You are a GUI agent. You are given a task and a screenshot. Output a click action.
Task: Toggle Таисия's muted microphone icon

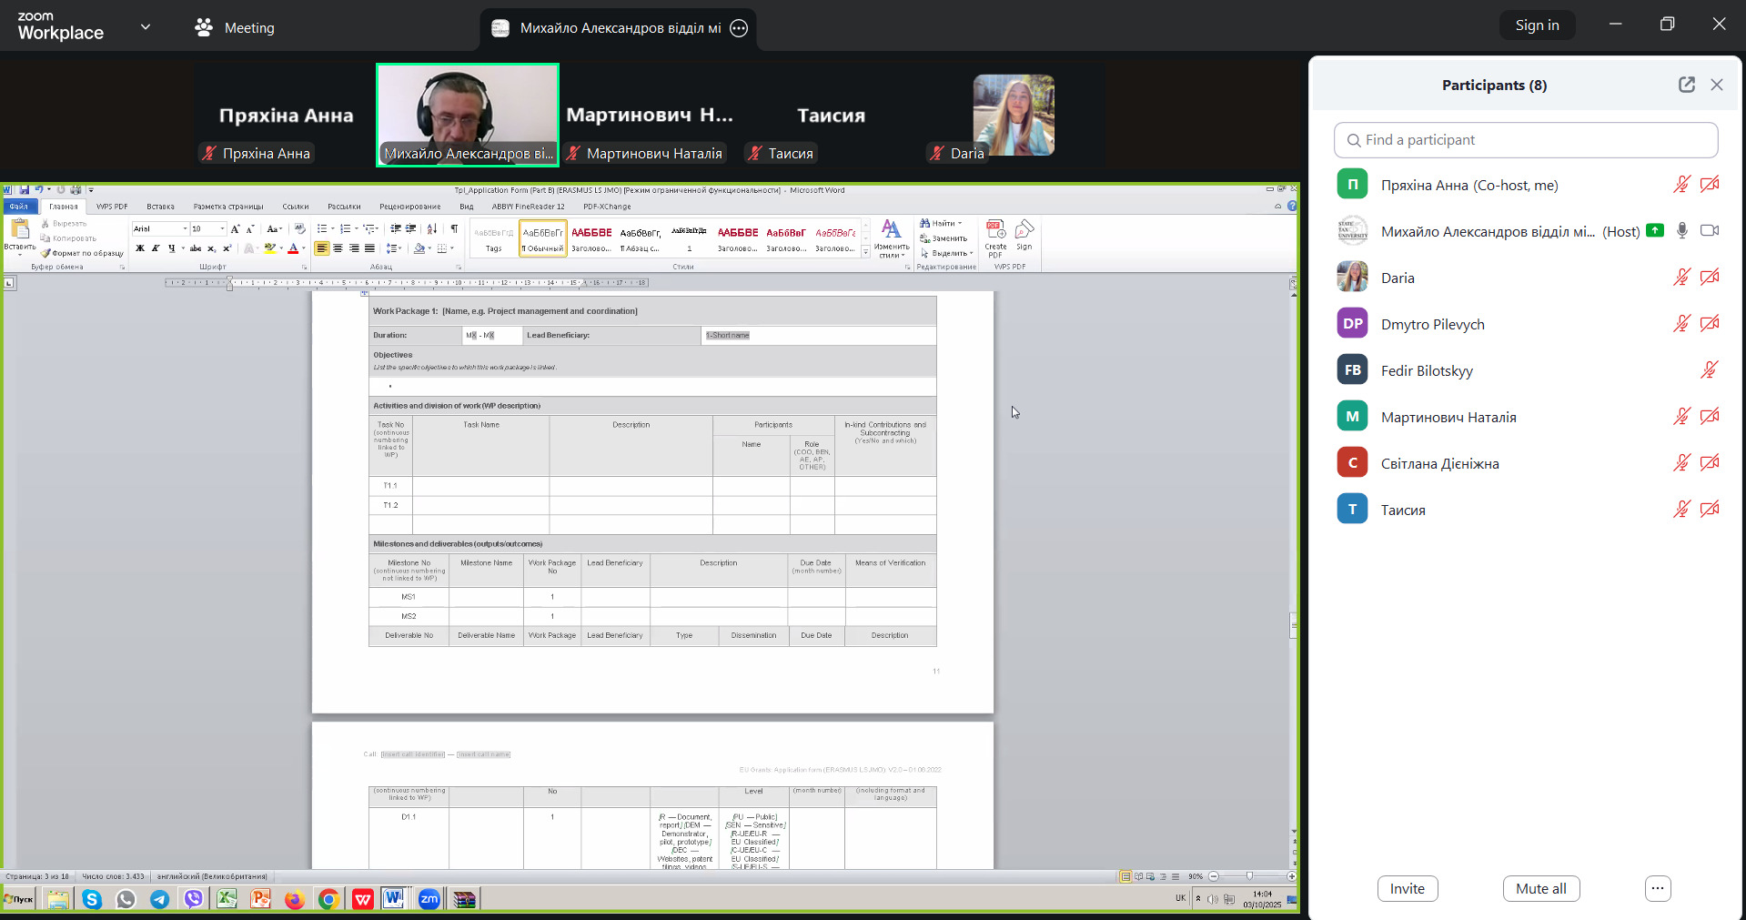pos(1681,510)
